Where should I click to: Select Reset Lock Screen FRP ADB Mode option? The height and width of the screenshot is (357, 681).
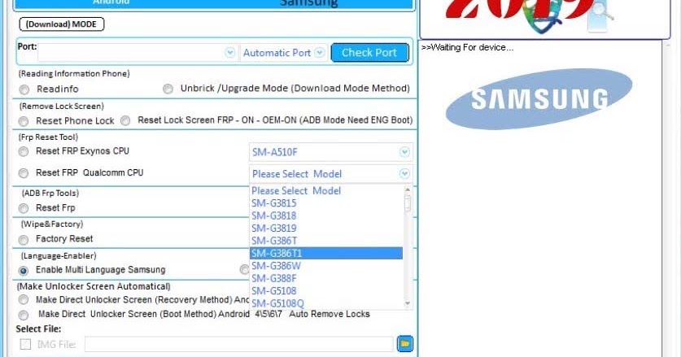pos(125,120)
